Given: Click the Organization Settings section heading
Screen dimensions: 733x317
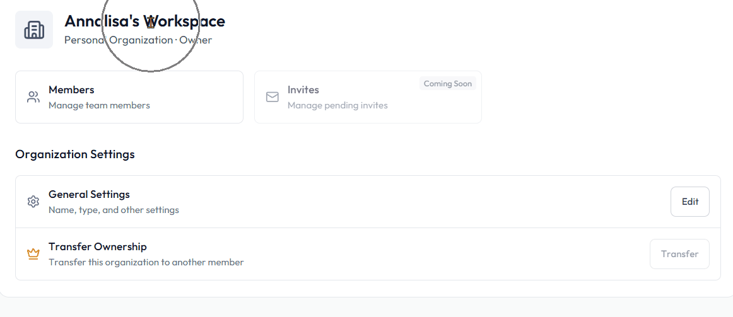Looking at the screenshot, I should tap(75, 154).
